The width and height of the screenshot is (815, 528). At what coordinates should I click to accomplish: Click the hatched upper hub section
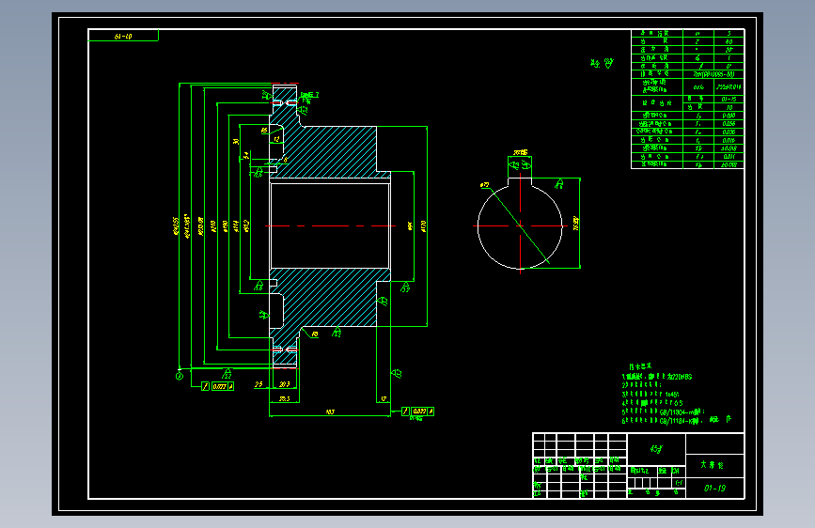coord(337,153)
